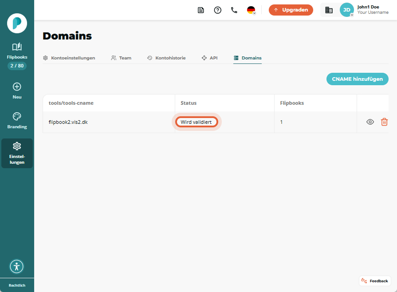Click the Domains page heading

[x=67, y=36]
